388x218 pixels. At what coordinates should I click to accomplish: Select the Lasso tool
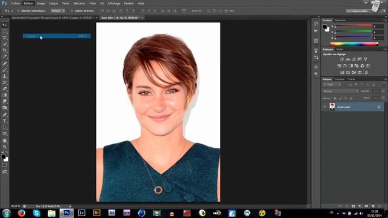click(x=4, y=38)
